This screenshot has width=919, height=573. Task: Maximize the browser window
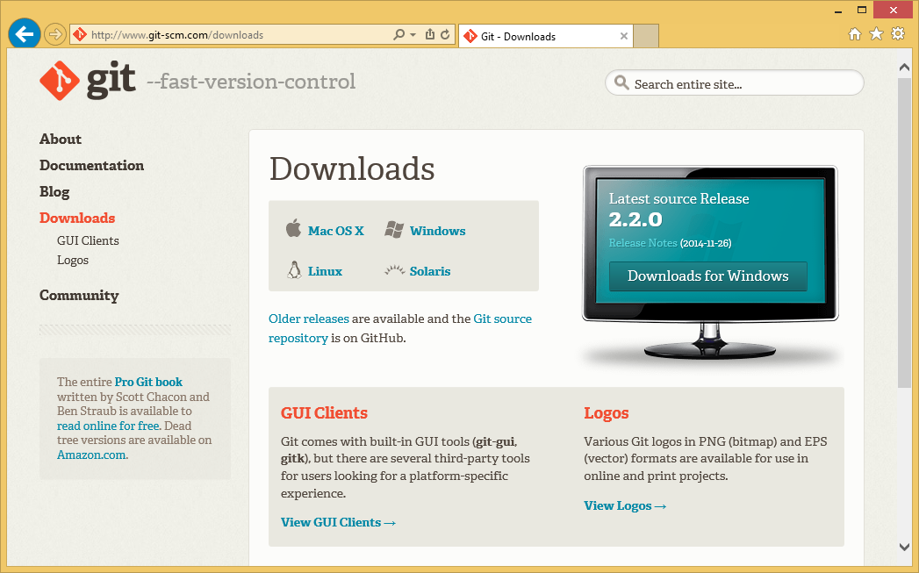[862, 10]
